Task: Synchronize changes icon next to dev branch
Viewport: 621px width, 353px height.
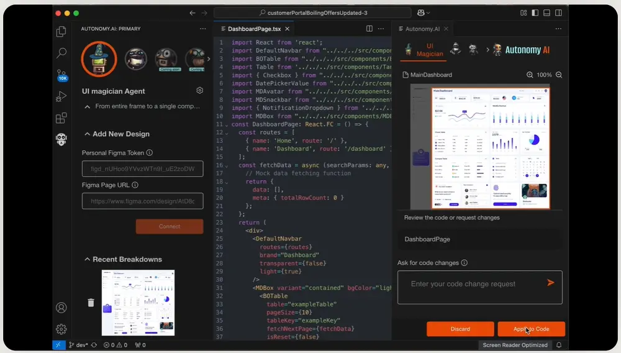Action: pos(94,345)
